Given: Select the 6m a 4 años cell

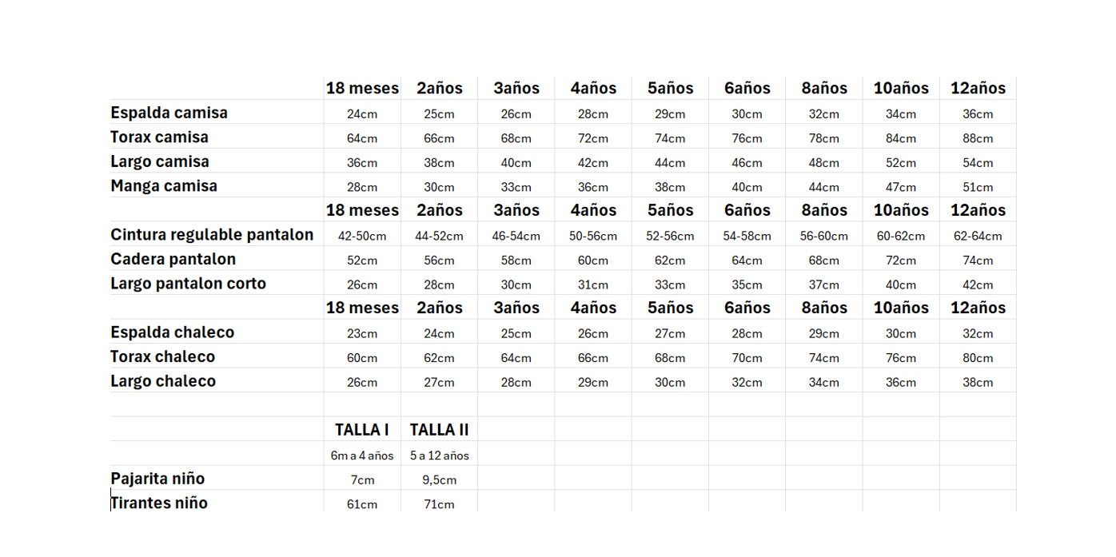Looking at the screenshot, I should pyautogui.click(x=362, y=456).
